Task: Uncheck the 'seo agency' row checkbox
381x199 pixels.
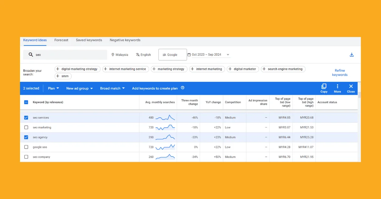Action: coord(26,137)
